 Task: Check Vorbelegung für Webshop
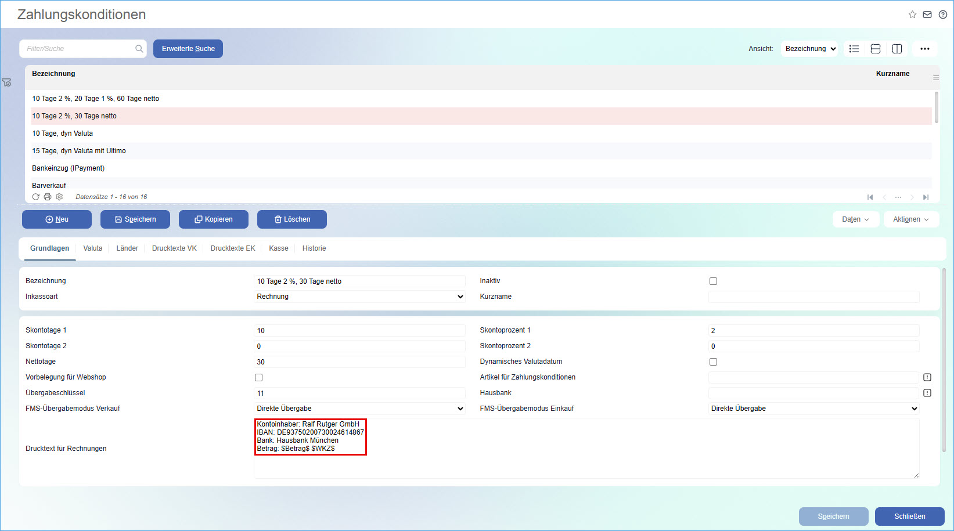pos(259,378)
